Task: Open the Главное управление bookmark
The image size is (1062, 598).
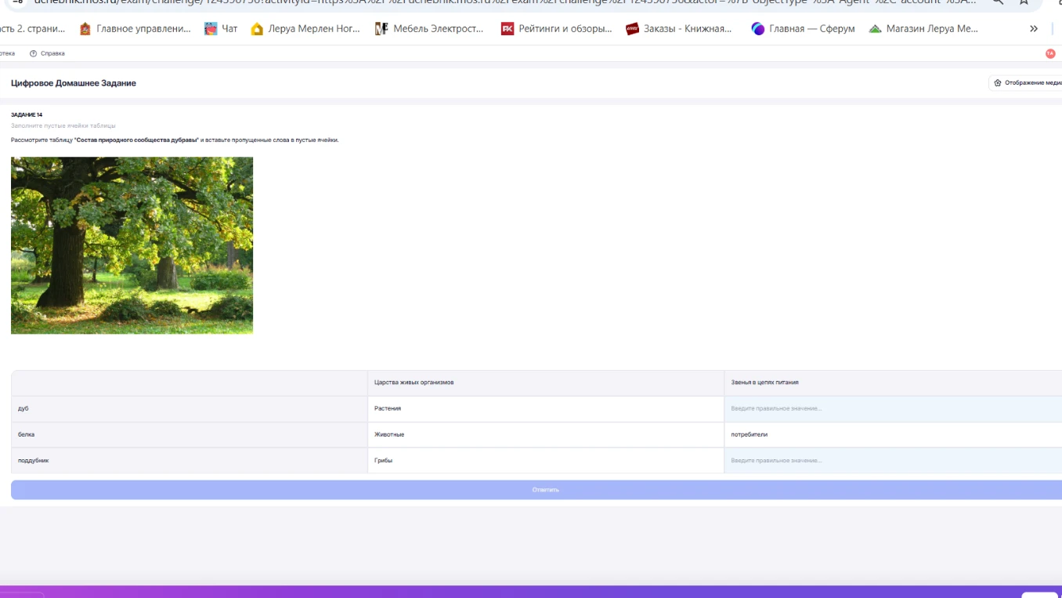Action: (x=135, y=29)
